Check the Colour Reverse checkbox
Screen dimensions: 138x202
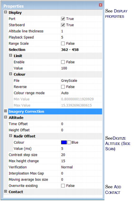tap(63, 87)
